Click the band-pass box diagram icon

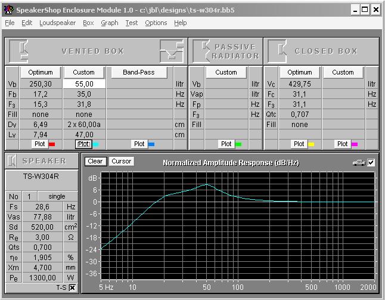(171, 51)
